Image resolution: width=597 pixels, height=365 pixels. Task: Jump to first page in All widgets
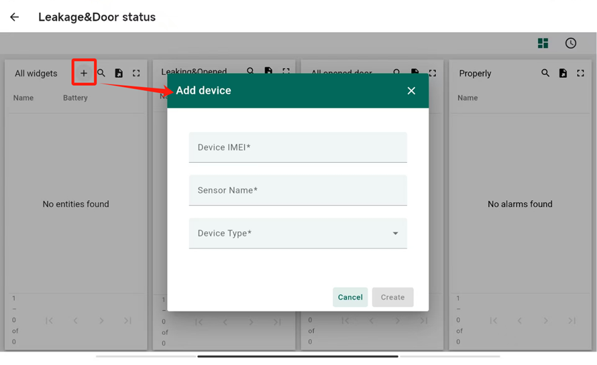click(49, 321)
